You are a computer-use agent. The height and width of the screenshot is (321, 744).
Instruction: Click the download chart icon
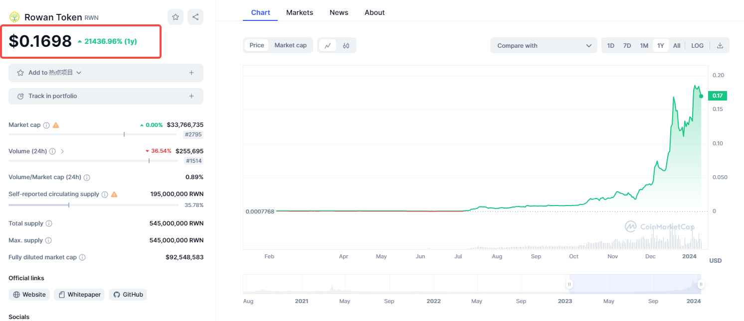point(720,45)
